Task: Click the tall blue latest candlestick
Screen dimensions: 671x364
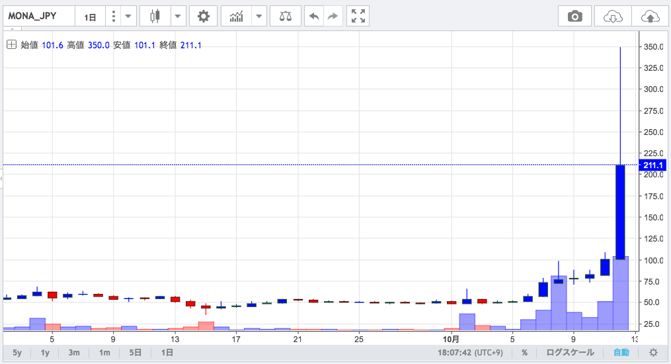Action: (621, 212)
